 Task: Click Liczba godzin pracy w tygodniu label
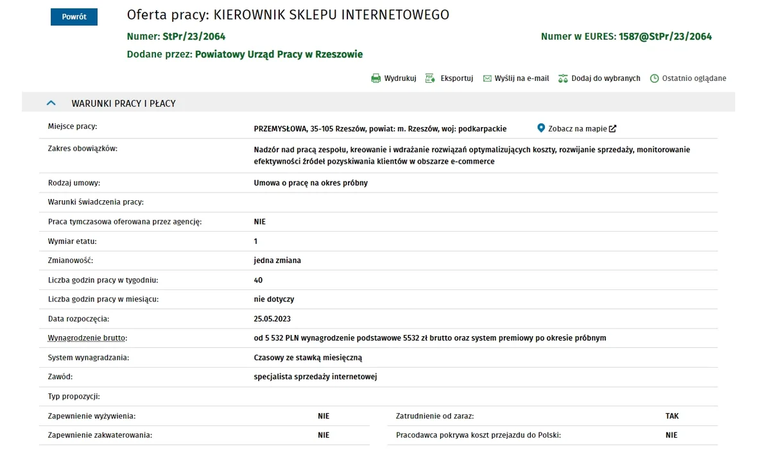point(103,280)
